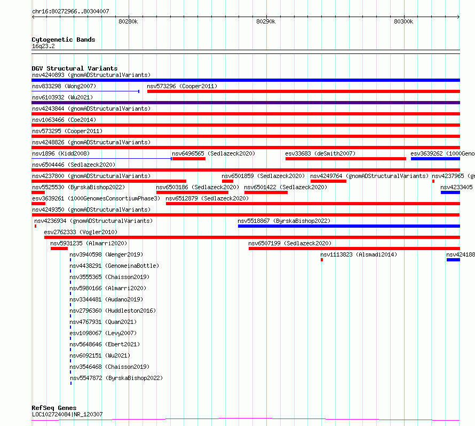The image size is (475, 426).
Task: Click the red esv33683 variant bar
Action: pos(346,159)
